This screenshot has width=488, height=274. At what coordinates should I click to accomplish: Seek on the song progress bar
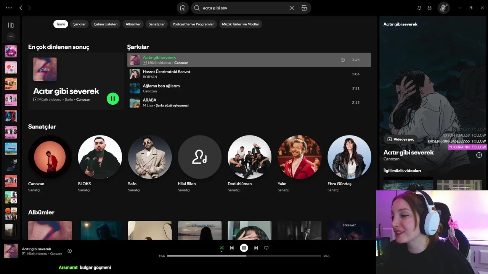[x=244, y=256]
